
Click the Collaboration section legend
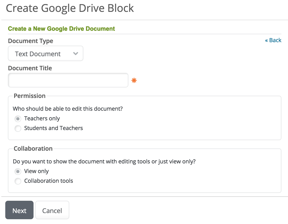(x=33, y=148)
